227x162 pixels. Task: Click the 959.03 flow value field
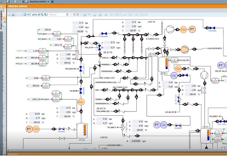click(x=34, y=86)
